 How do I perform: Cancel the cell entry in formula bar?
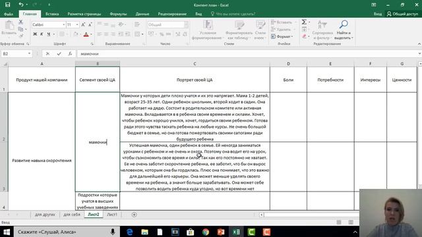tap(47, 54)
